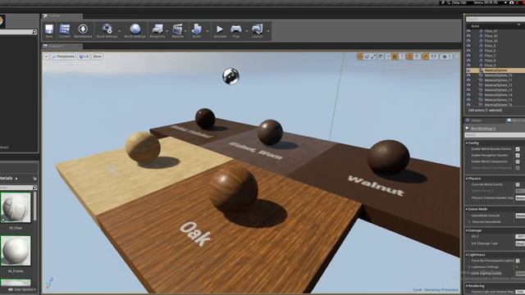525x295 pixels.
Task: Open the Perspective view mode menu
Action: (x=63, y=57)
